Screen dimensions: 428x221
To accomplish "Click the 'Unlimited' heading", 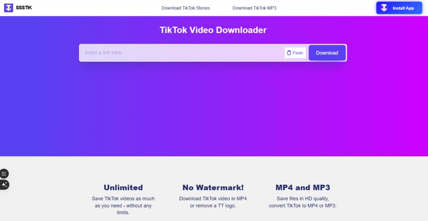I will 123,188.
